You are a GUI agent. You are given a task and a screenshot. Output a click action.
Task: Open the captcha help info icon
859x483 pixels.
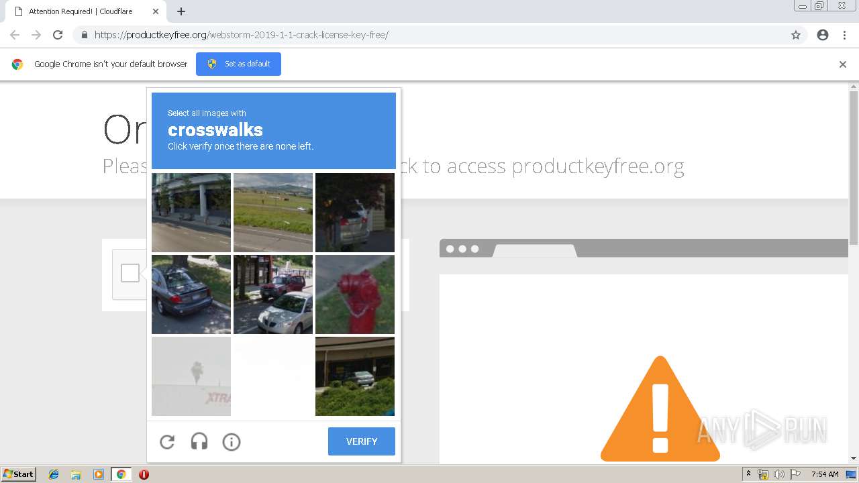[x=232, y=441]
